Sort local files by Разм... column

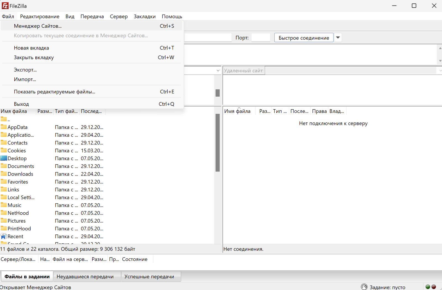(45, 111)
